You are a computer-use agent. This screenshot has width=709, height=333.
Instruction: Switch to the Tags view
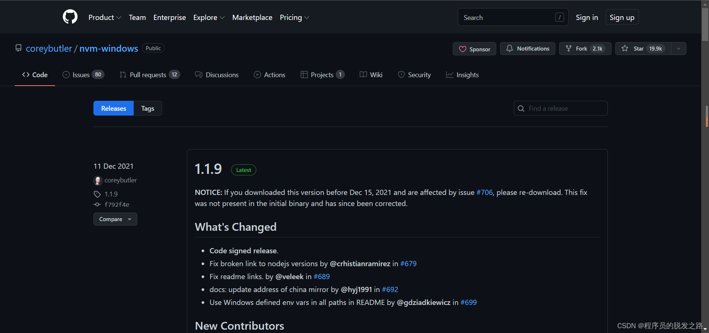[147, 109]
